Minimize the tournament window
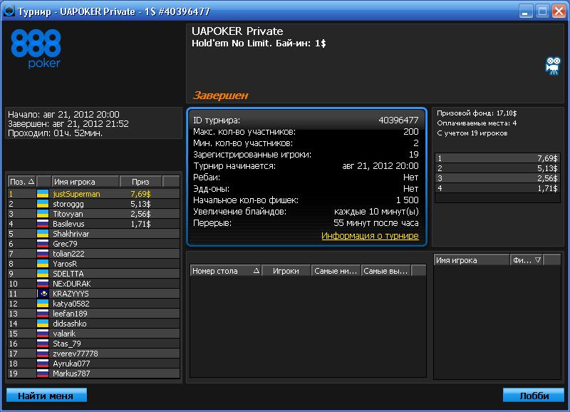The width and height of the screenshot is (570, 412). [525, 11]
